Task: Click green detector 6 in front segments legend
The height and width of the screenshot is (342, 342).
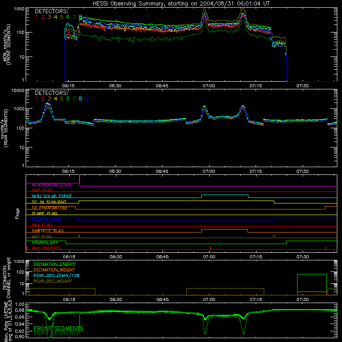Action: point(68,17)
